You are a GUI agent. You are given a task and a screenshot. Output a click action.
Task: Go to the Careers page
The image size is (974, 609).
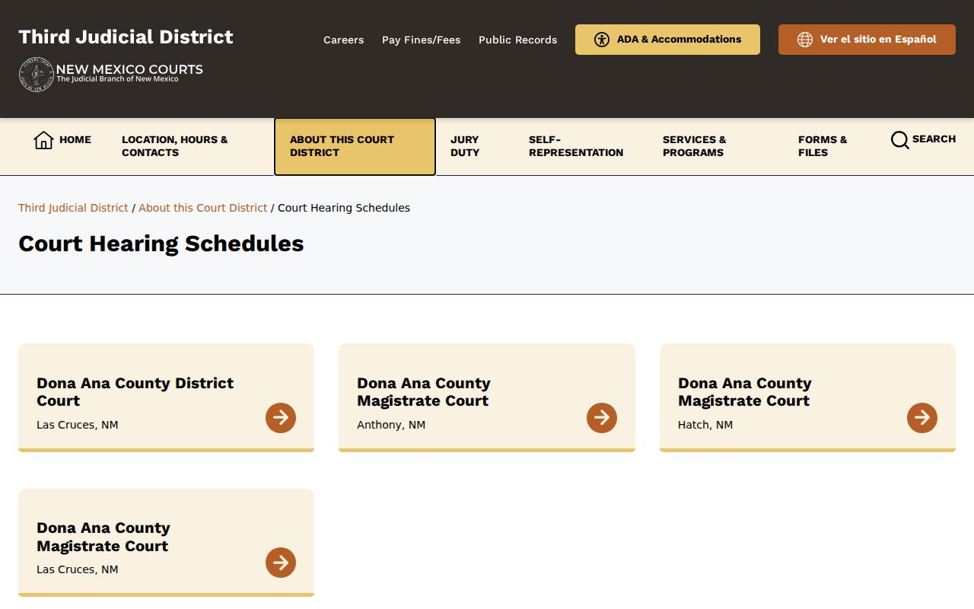coord(344,40)
